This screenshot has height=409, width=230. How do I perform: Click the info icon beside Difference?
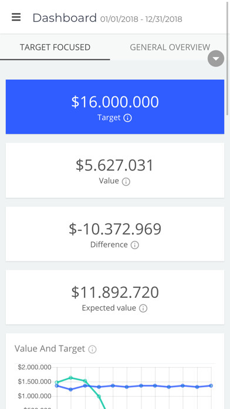point(135,245)
